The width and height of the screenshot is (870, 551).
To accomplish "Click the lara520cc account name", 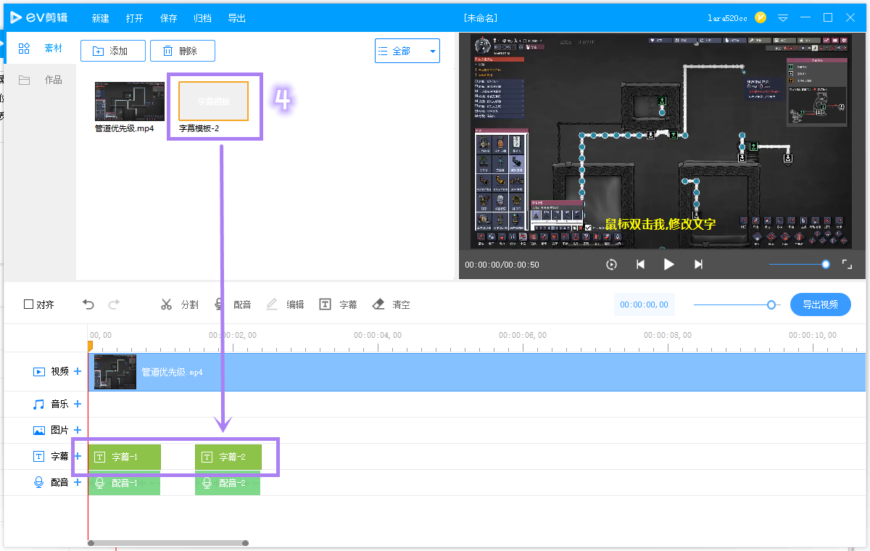I will pyautogui.click(x=727, y=18).
